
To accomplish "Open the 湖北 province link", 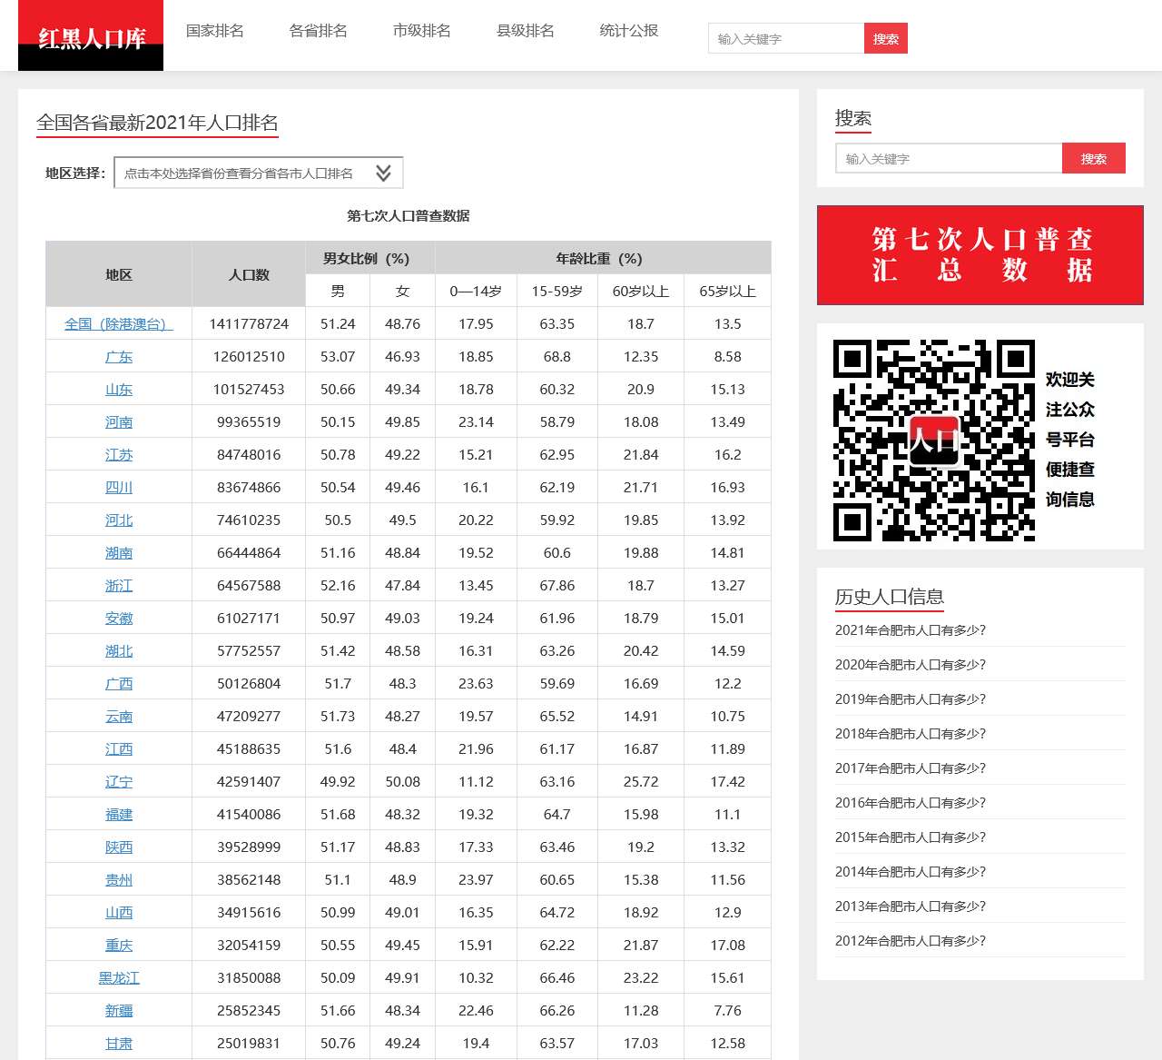I will [x=119, y=651].
